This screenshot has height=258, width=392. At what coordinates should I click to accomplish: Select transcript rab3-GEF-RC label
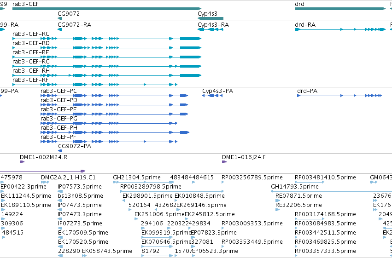(x=31, y=34)
